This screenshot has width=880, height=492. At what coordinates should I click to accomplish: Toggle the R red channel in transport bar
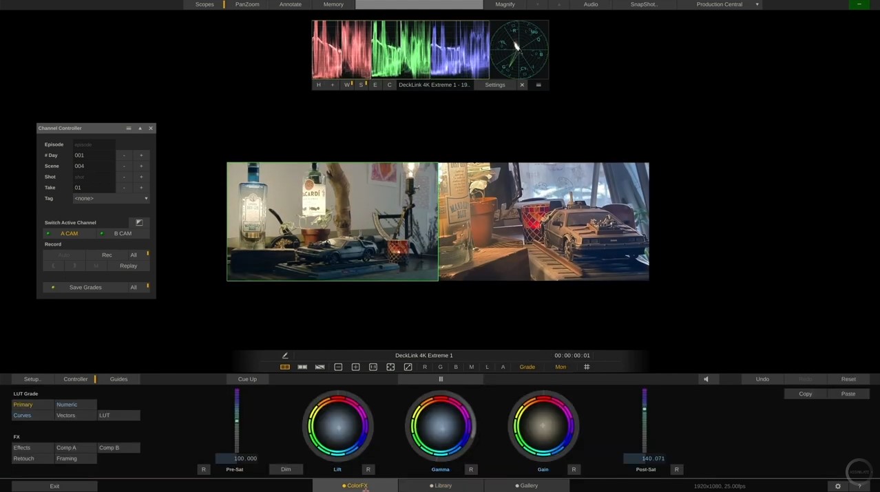(424, 367)
